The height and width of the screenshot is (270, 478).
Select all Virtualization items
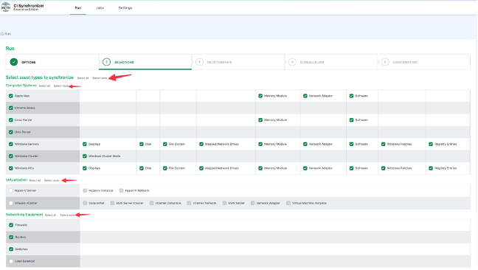pyautogui.click(x=35, y=181)
